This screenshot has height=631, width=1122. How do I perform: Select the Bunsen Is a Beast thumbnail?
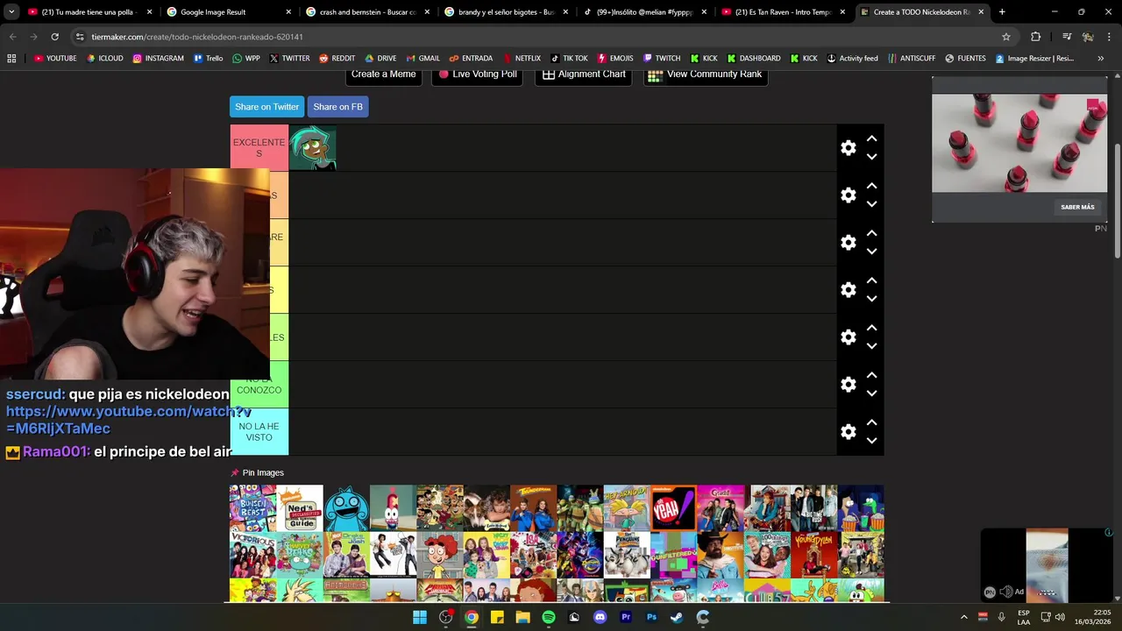[x=252, y=508]
